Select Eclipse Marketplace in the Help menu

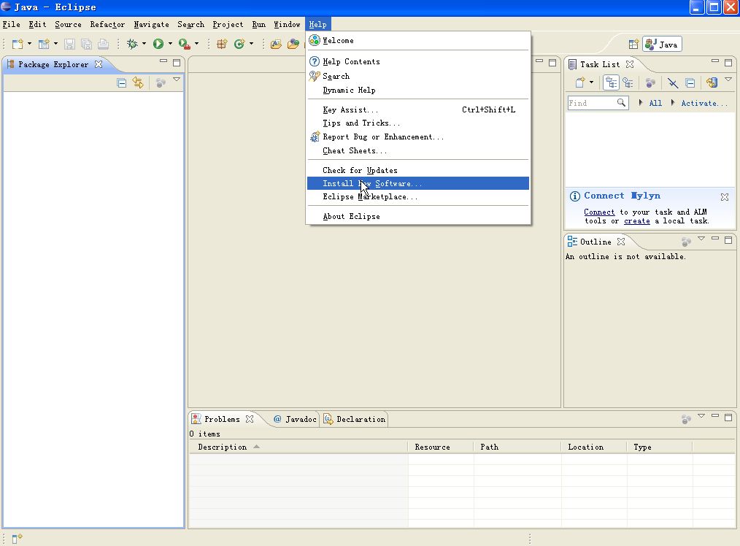coord(418,197)
